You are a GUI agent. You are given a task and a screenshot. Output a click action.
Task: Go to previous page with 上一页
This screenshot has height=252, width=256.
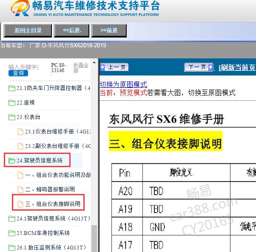coord(114,67)
